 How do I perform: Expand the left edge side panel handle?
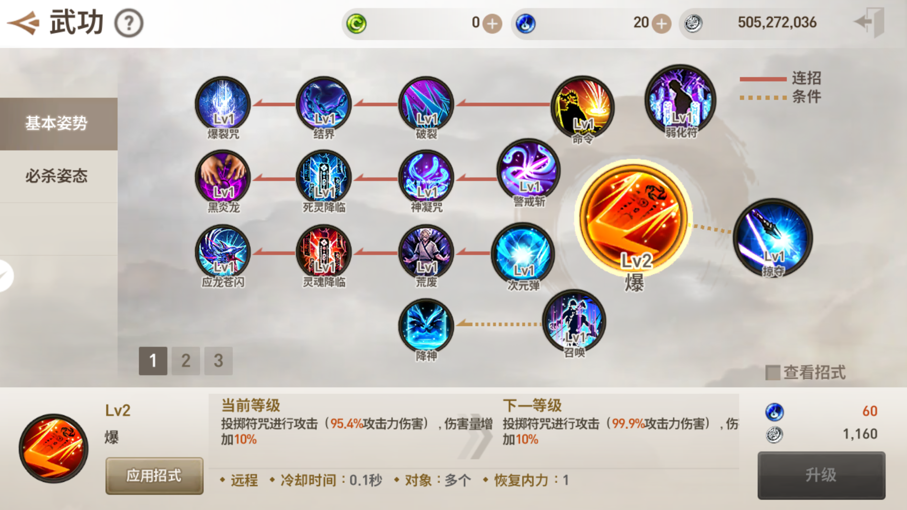pos(6,276)
